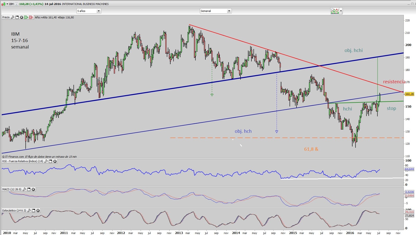
Task: Open Estocástico indicator settings wrench
Action: coord(29,210)
